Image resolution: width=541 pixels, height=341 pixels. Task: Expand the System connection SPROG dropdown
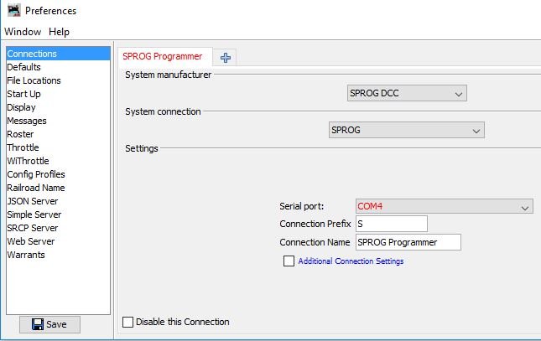click(x=406, y=131)
